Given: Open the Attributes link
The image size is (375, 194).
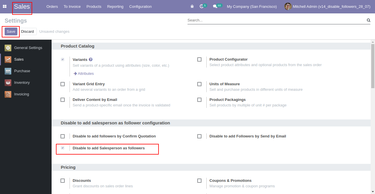Looking at the screenshot, I should coord(84,74).
